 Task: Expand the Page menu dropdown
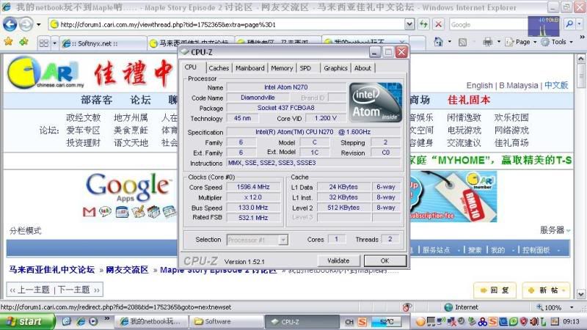pyautogui.click(x=522, y=42)
